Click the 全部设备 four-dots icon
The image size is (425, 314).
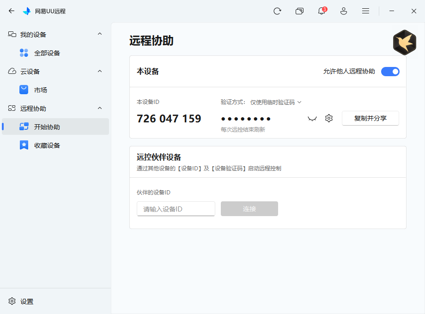[x=24, y=53]
